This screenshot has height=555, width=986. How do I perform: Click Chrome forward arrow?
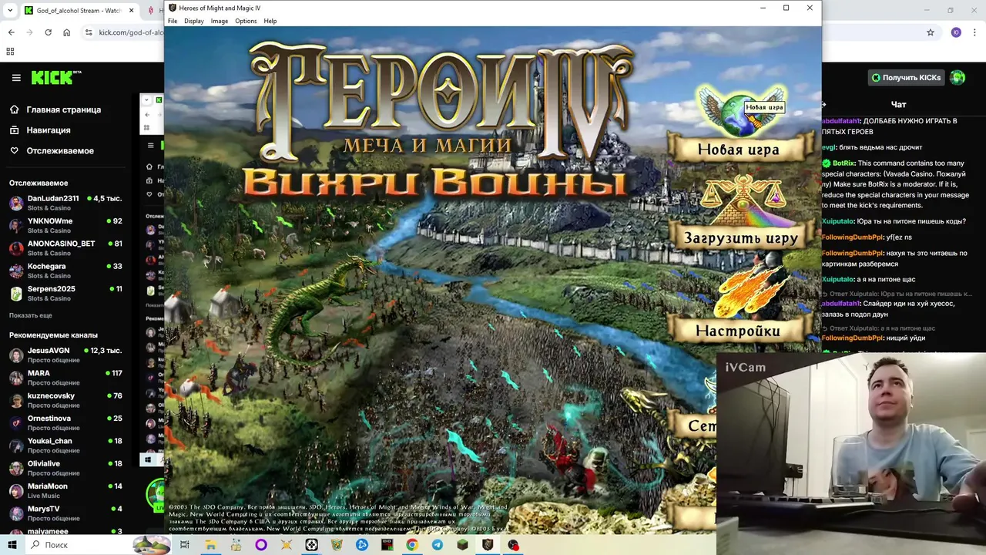[29, 32]
